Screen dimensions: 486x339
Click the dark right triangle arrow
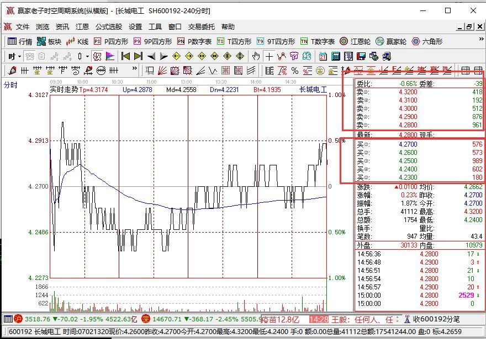point(163,56)
